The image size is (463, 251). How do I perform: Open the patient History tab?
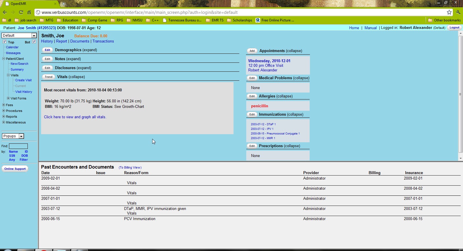47,41
